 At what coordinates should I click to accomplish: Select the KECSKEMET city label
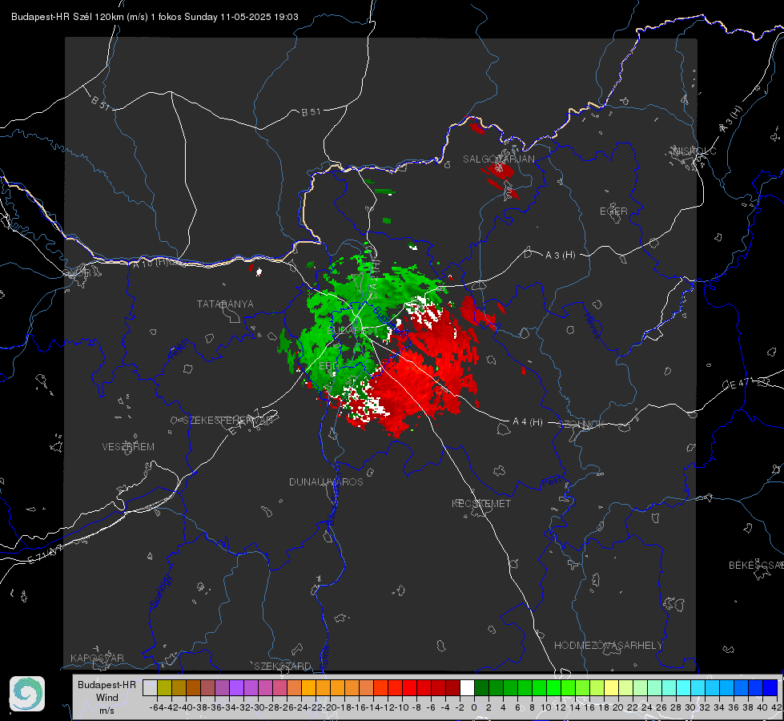[481, 503]
